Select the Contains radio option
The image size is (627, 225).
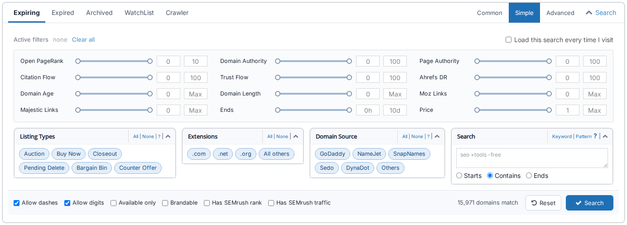490,176
